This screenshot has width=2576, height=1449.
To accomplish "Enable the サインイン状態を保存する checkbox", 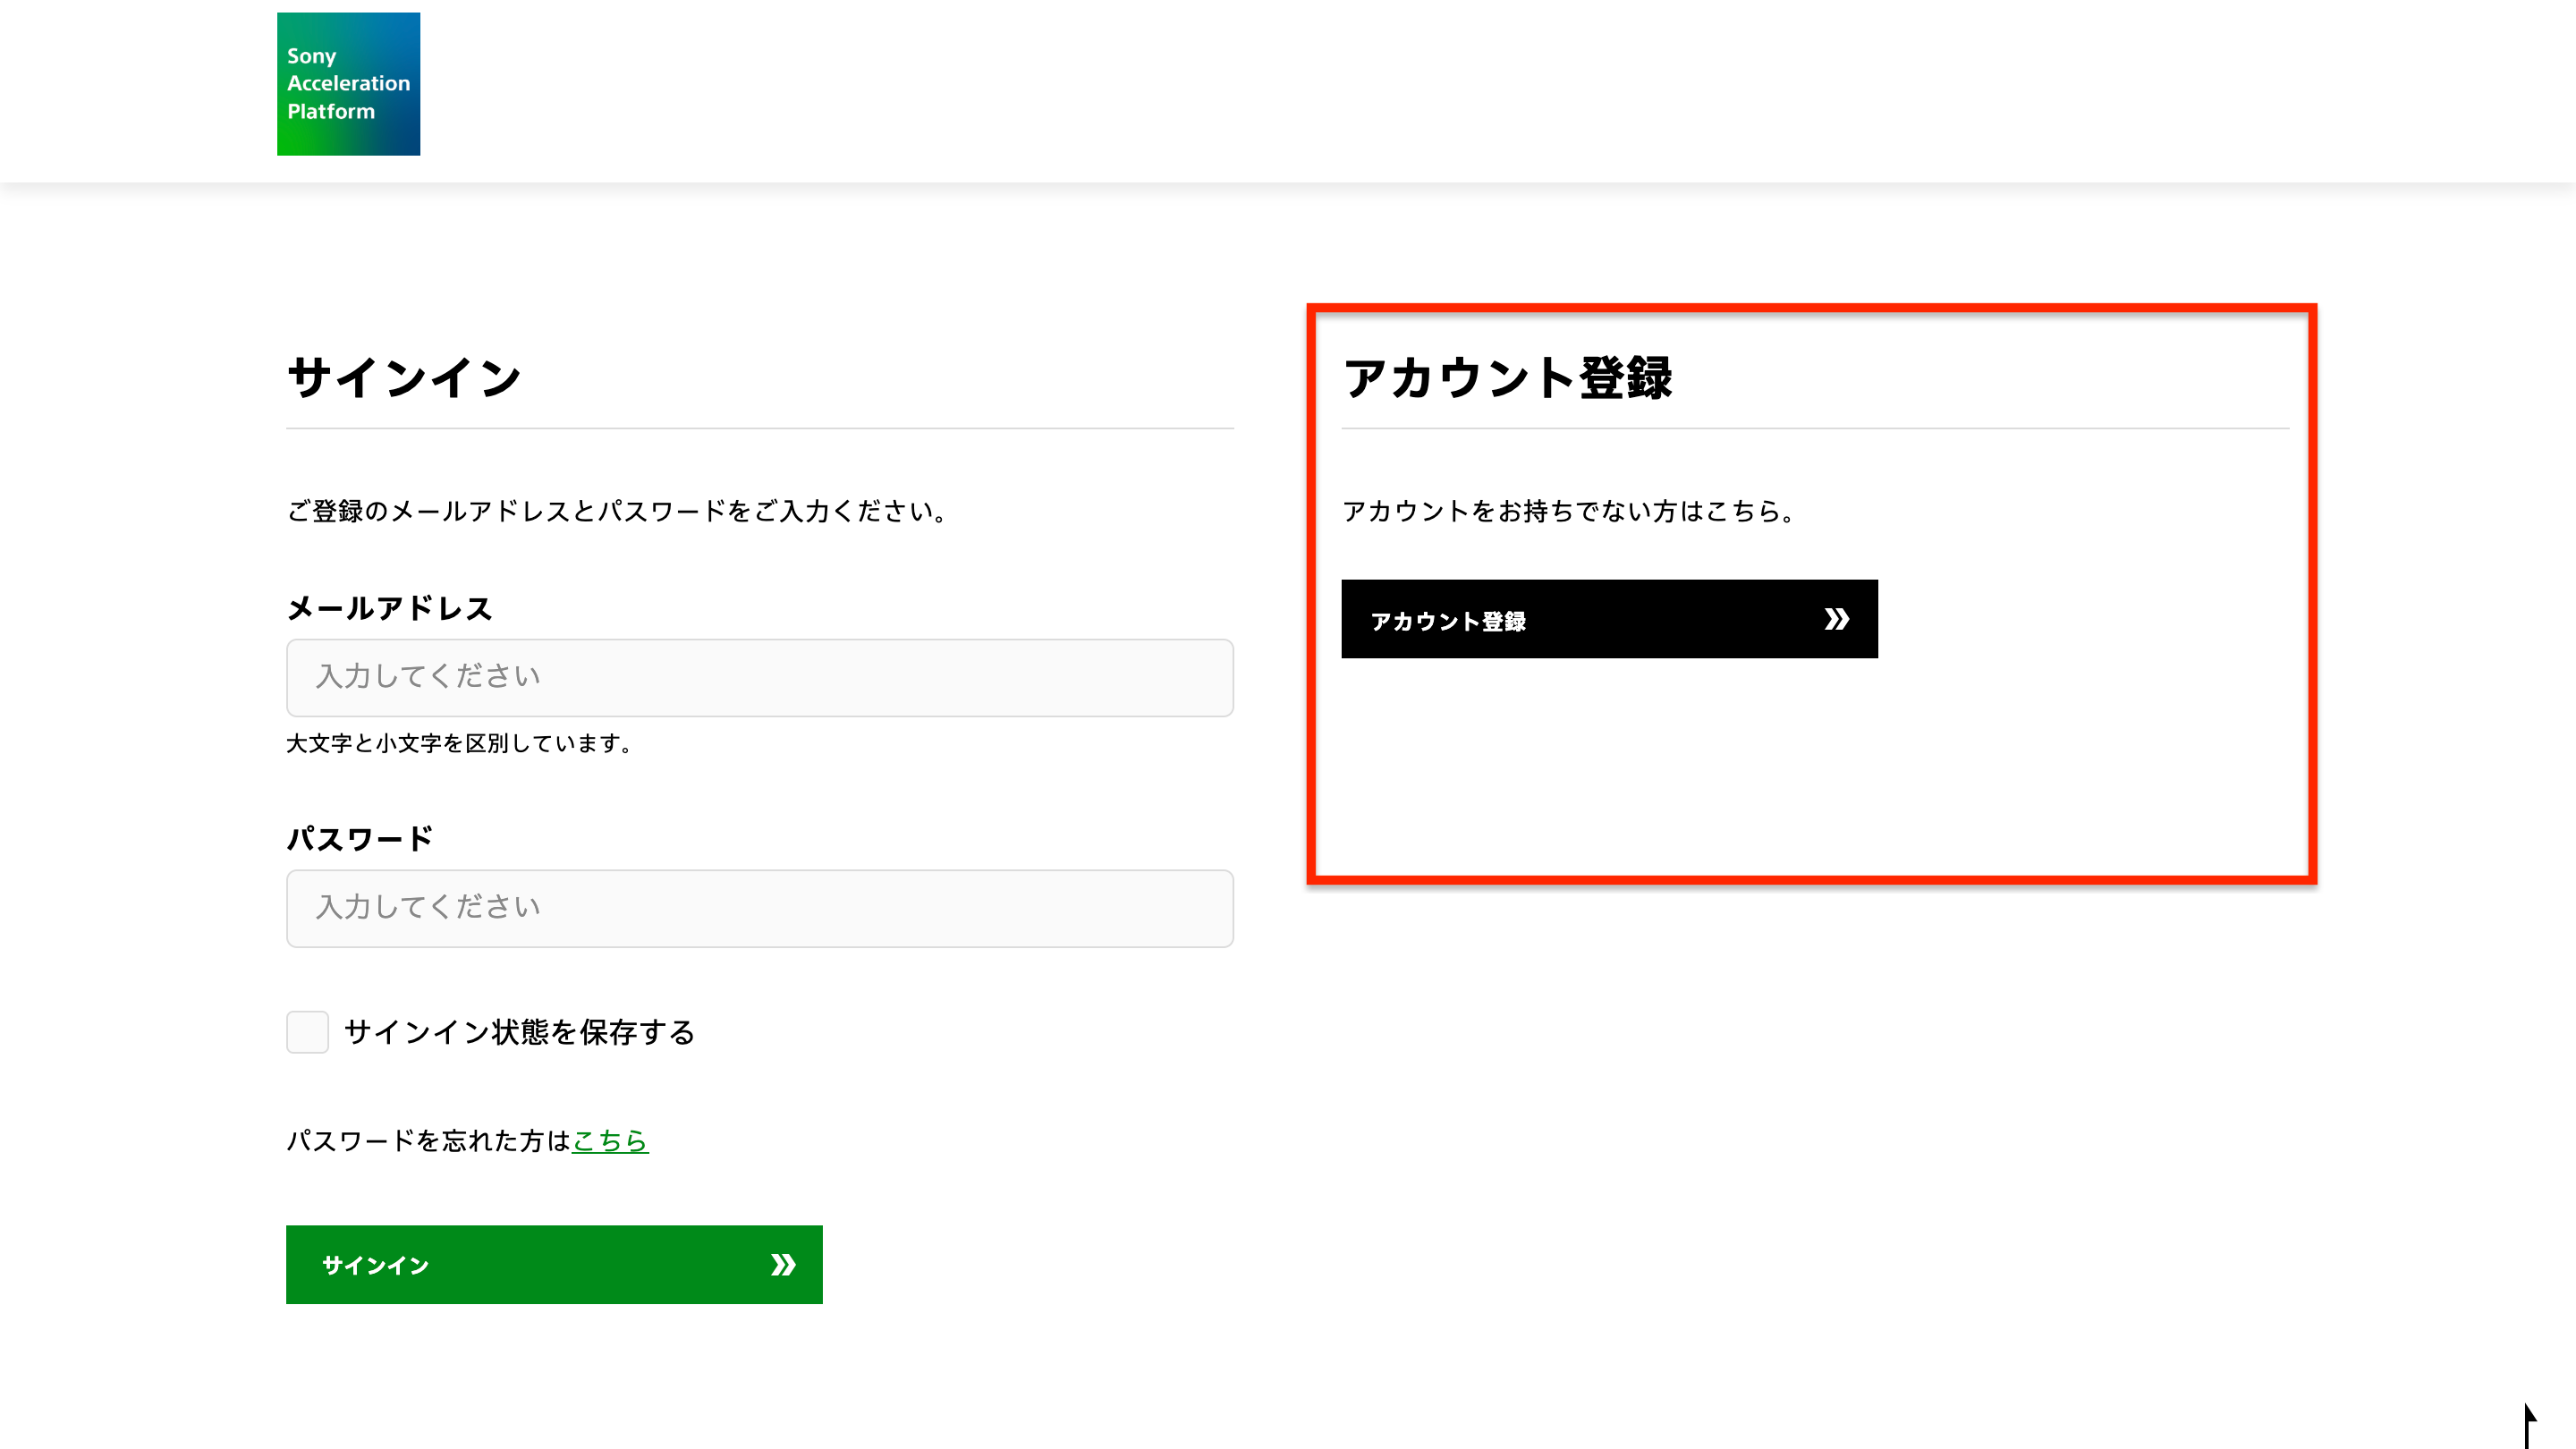I will tap(308, 1032).
